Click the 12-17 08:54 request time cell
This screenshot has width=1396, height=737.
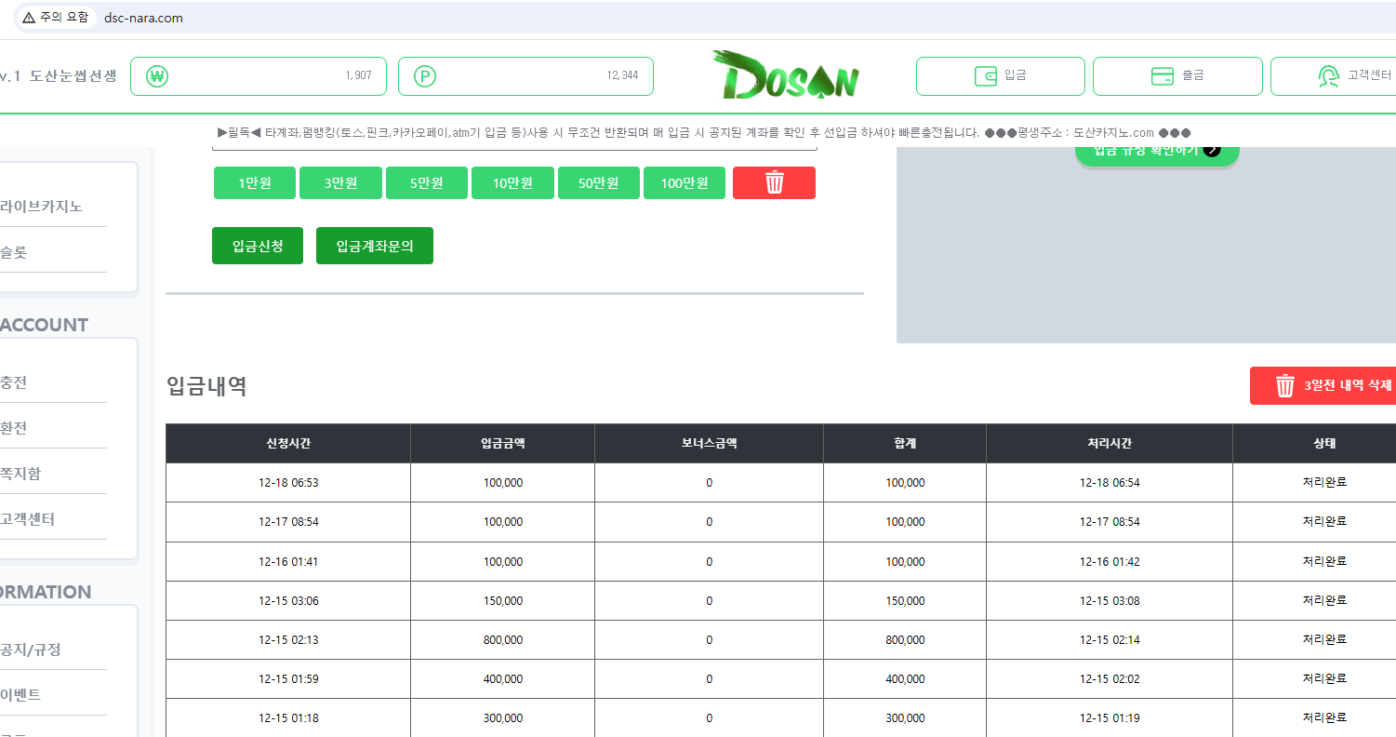click(288, 522)
